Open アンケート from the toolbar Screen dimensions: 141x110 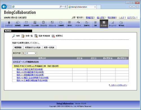78,24
